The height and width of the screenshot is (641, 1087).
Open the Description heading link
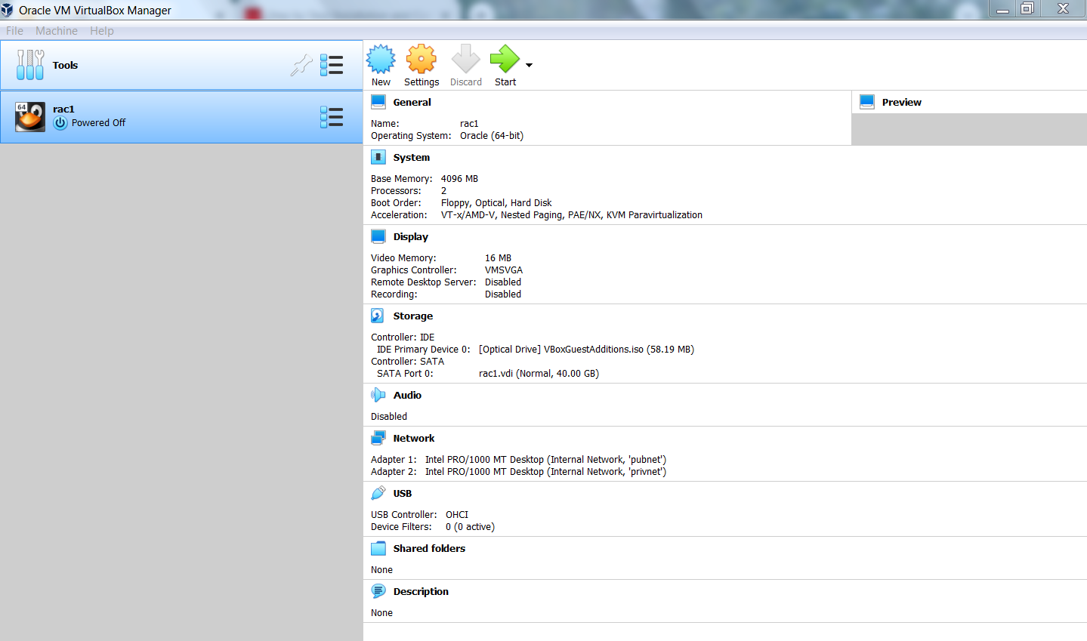click(x=421, y=591)
